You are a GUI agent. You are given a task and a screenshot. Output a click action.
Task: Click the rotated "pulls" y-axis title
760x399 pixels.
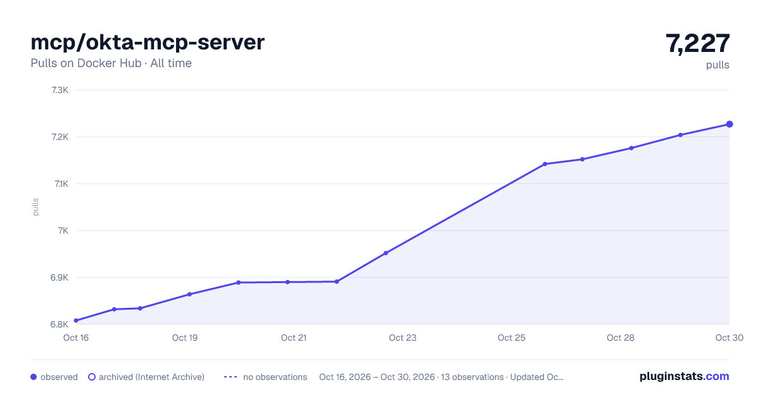click(x=35, y=207)
